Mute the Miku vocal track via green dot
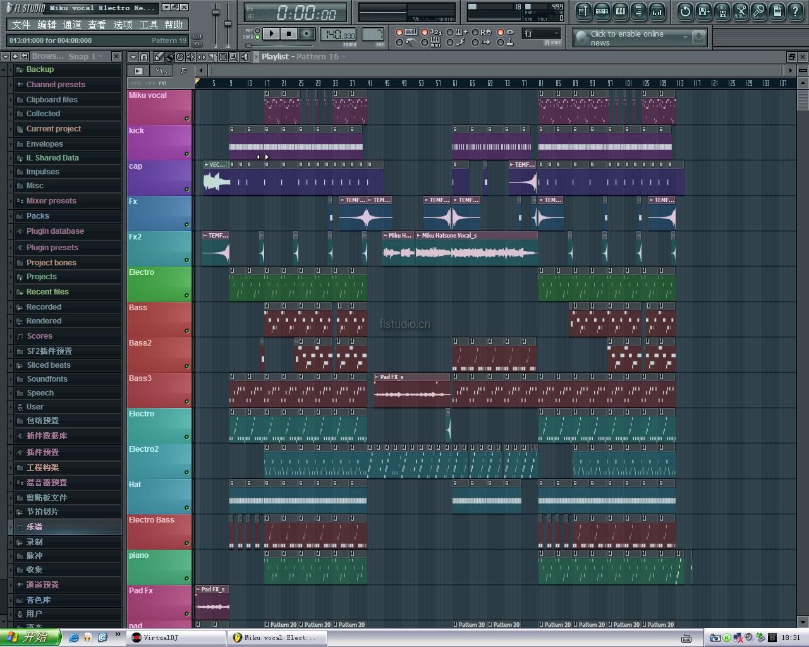The width and height of the screenshot is (809, 647). point(186,118)
